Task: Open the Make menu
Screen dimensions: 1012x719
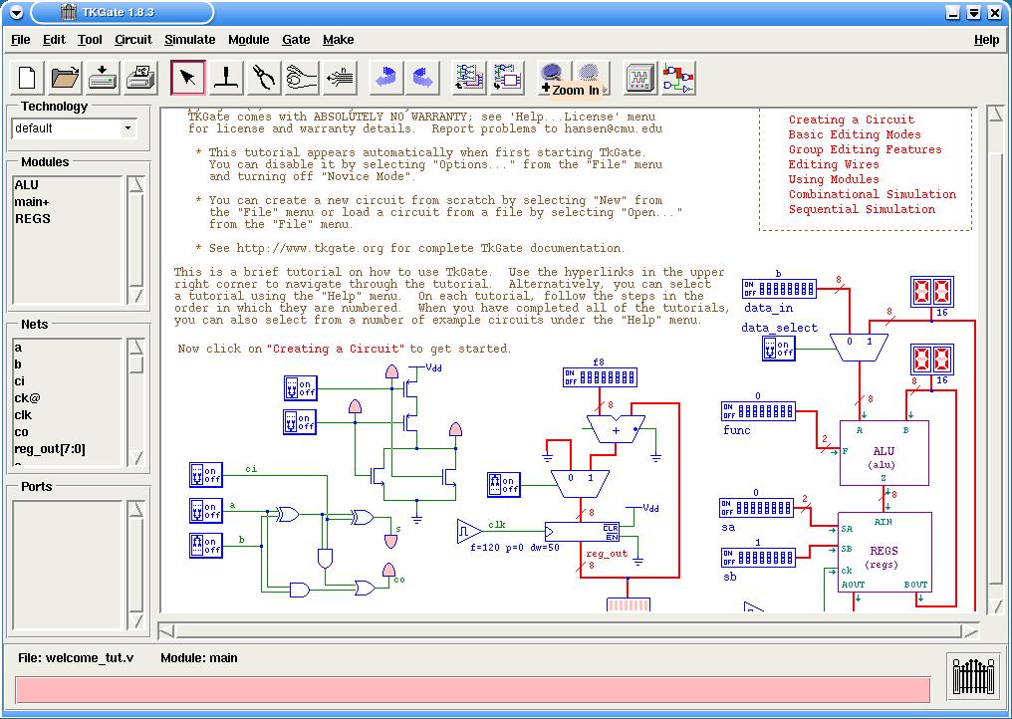Action: 339,40
